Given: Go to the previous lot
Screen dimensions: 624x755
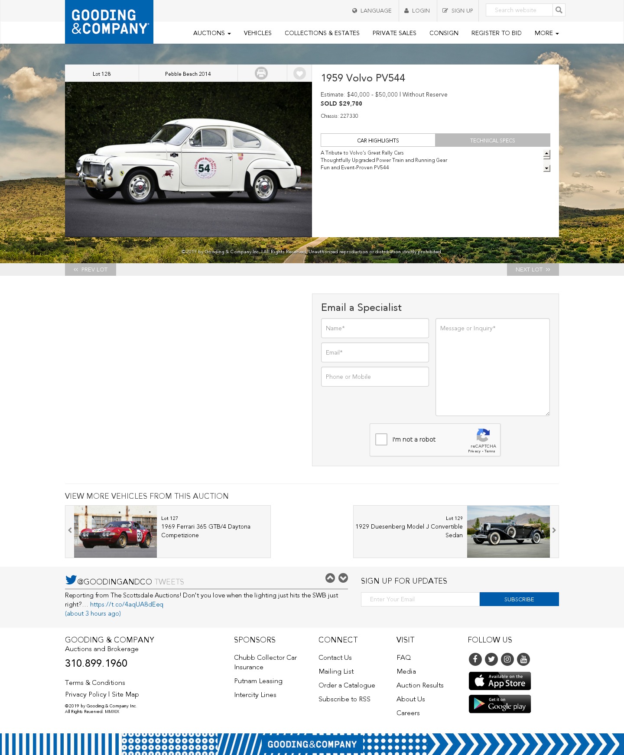Looking at the screenshot, I should click(91, 269).
